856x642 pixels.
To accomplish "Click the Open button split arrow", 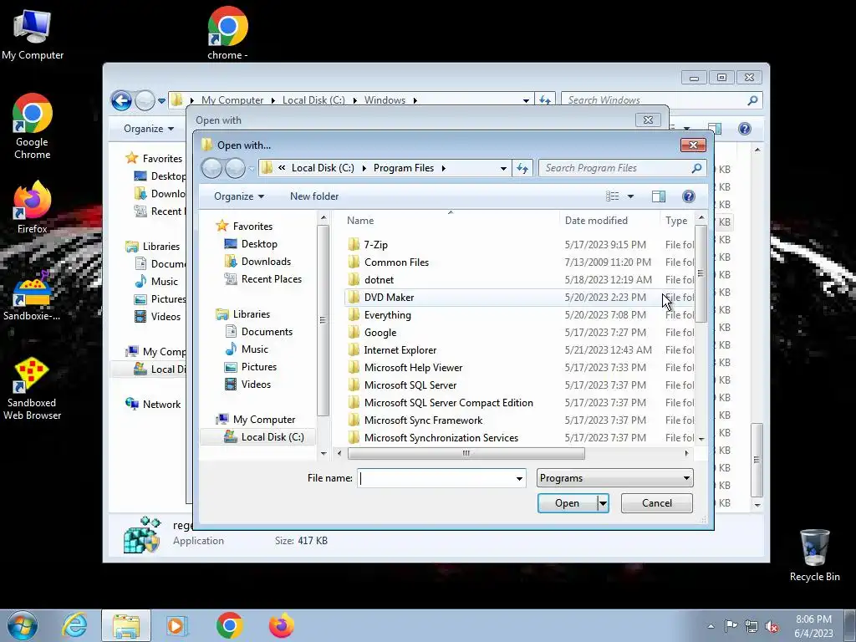I will [x=603, y=503].
